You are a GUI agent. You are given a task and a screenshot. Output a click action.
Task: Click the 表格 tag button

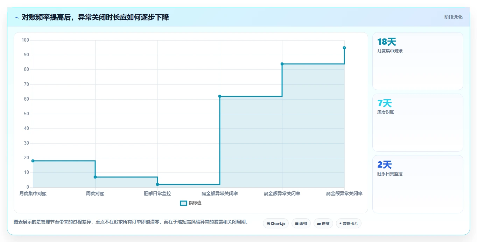pyautogui.click(x=301, y=223)
